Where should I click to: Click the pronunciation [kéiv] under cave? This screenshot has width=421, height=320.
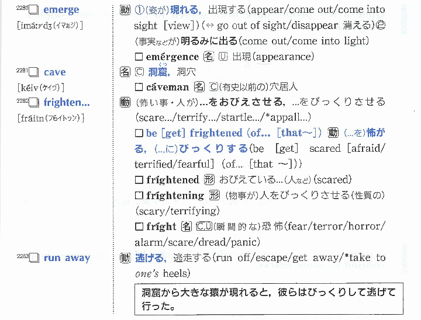pyautogui.click(x=42, y=88)
